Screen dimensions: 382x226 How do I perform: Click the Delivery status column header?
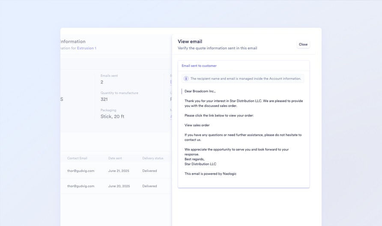pos(153,158)
